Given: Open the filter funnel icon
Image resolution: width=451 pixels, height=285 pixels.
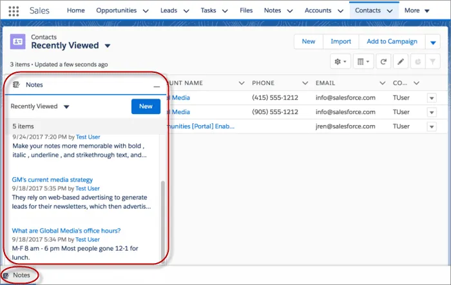Looking at the screenshot, I should click(x=434, y=61).
